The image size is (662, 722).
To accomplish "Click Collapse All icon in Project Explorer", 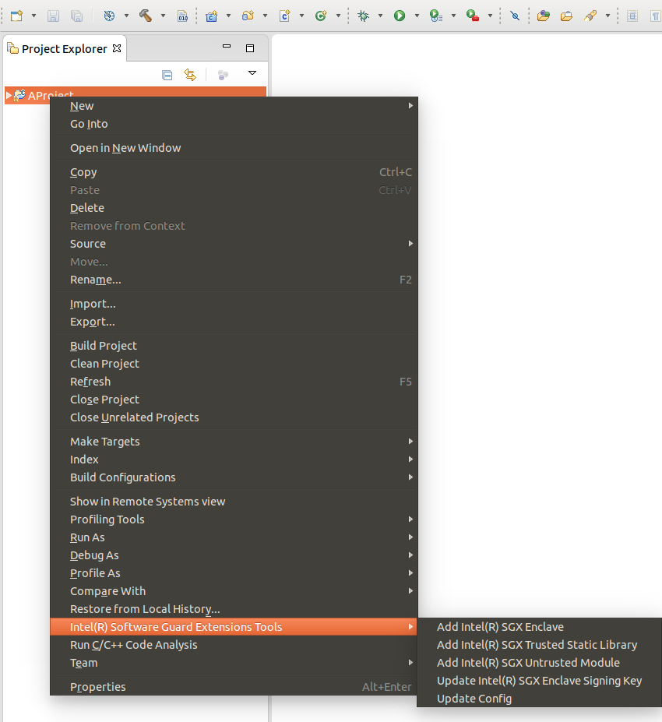I will click(167, 75).
